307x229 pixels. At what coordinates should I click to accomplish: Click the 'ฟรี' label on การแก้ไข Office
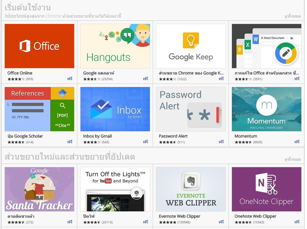click(x=297, y=79)
